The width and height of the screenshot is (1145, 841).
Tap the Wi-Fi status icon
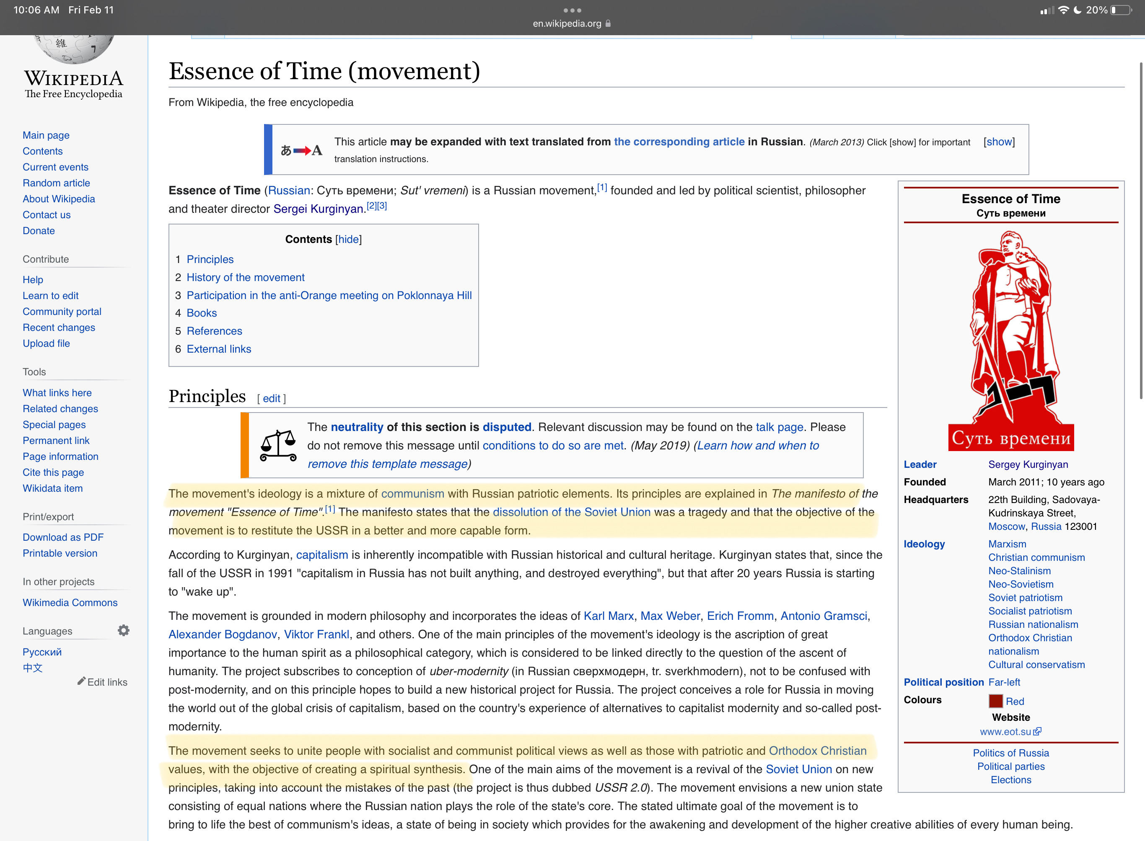(1063, 10)
